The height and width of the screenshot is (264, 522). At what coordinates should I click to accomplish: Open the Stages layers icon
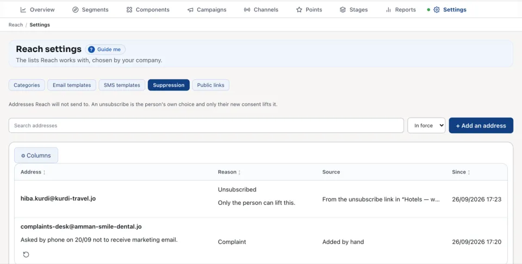coord(343,10)
